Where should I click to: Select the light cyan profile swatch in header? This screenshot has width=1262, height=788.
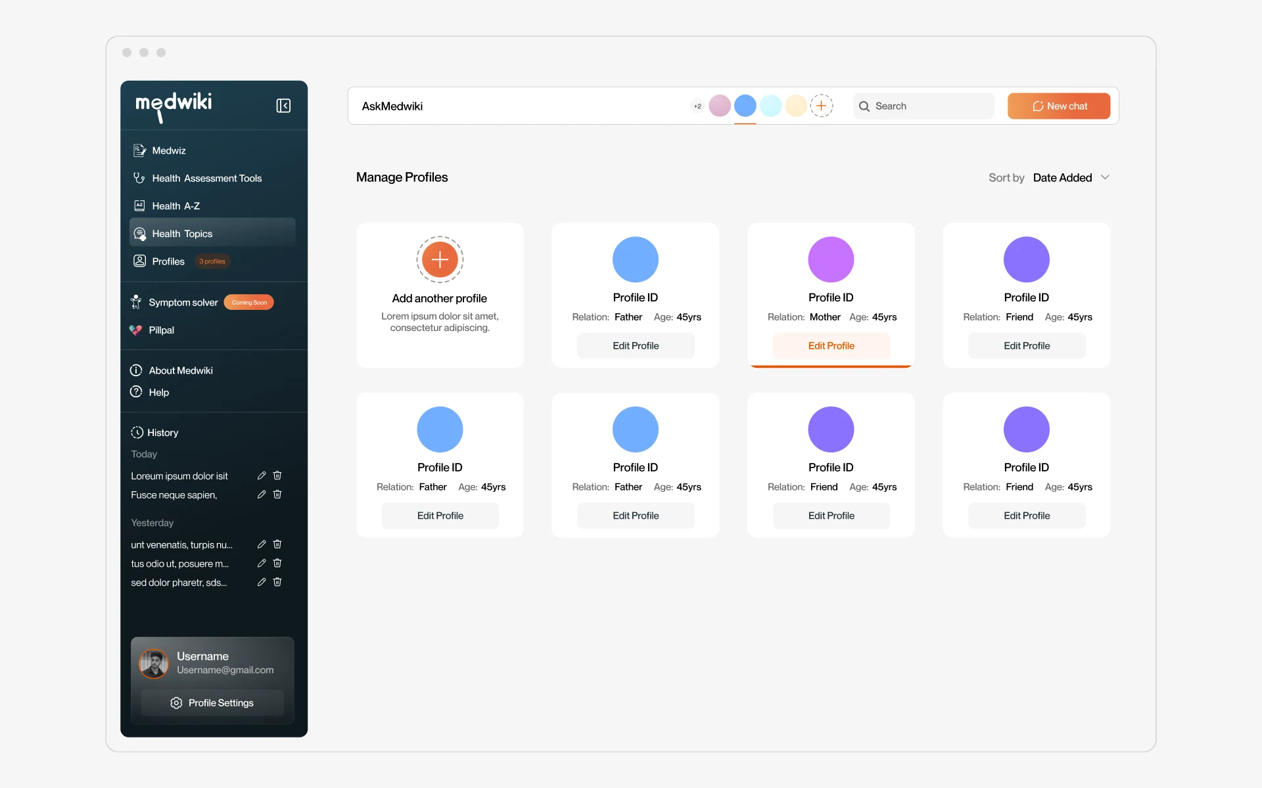pyautogui.click(x=771, y=106)
